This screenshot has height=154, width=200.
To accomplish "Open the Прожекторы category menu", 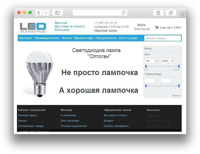I will click(83, 38).
